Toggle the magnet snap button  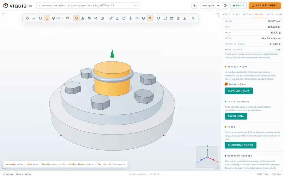(x=150, y=18)
